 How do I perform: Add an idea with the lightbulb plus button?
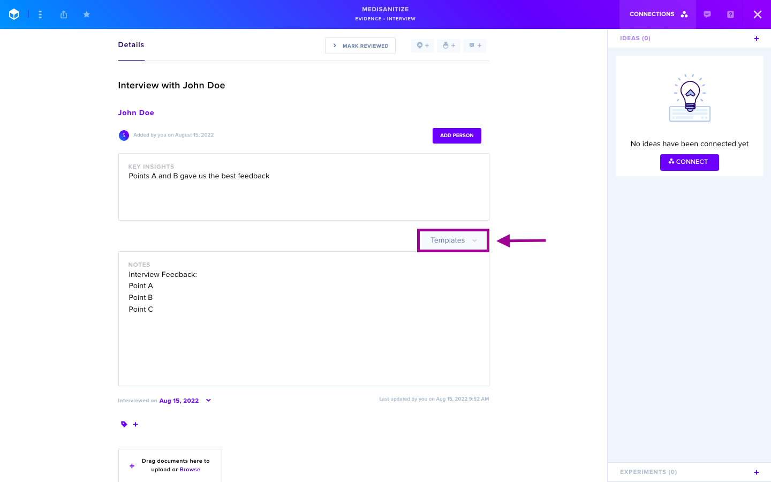(423, 46)
